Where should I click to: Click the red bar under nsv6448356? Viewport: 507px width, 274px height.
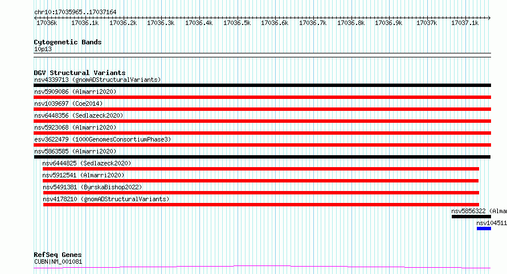click(x=262, y=121)
